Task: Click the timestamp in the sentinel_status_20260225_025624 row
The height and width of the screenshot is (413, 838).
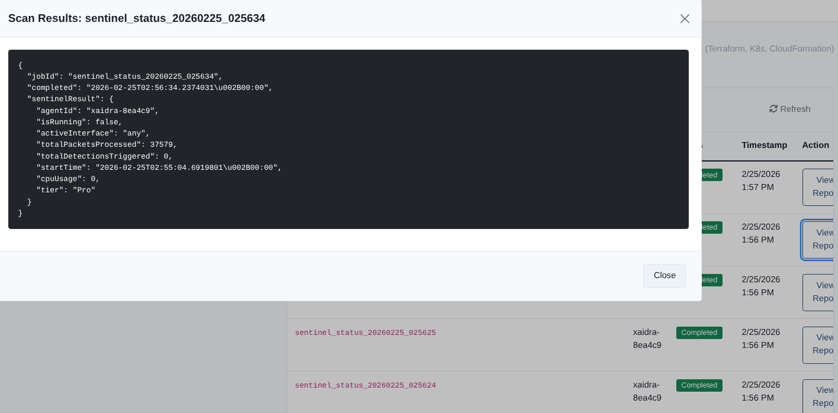Action: (x=761, y=391)
